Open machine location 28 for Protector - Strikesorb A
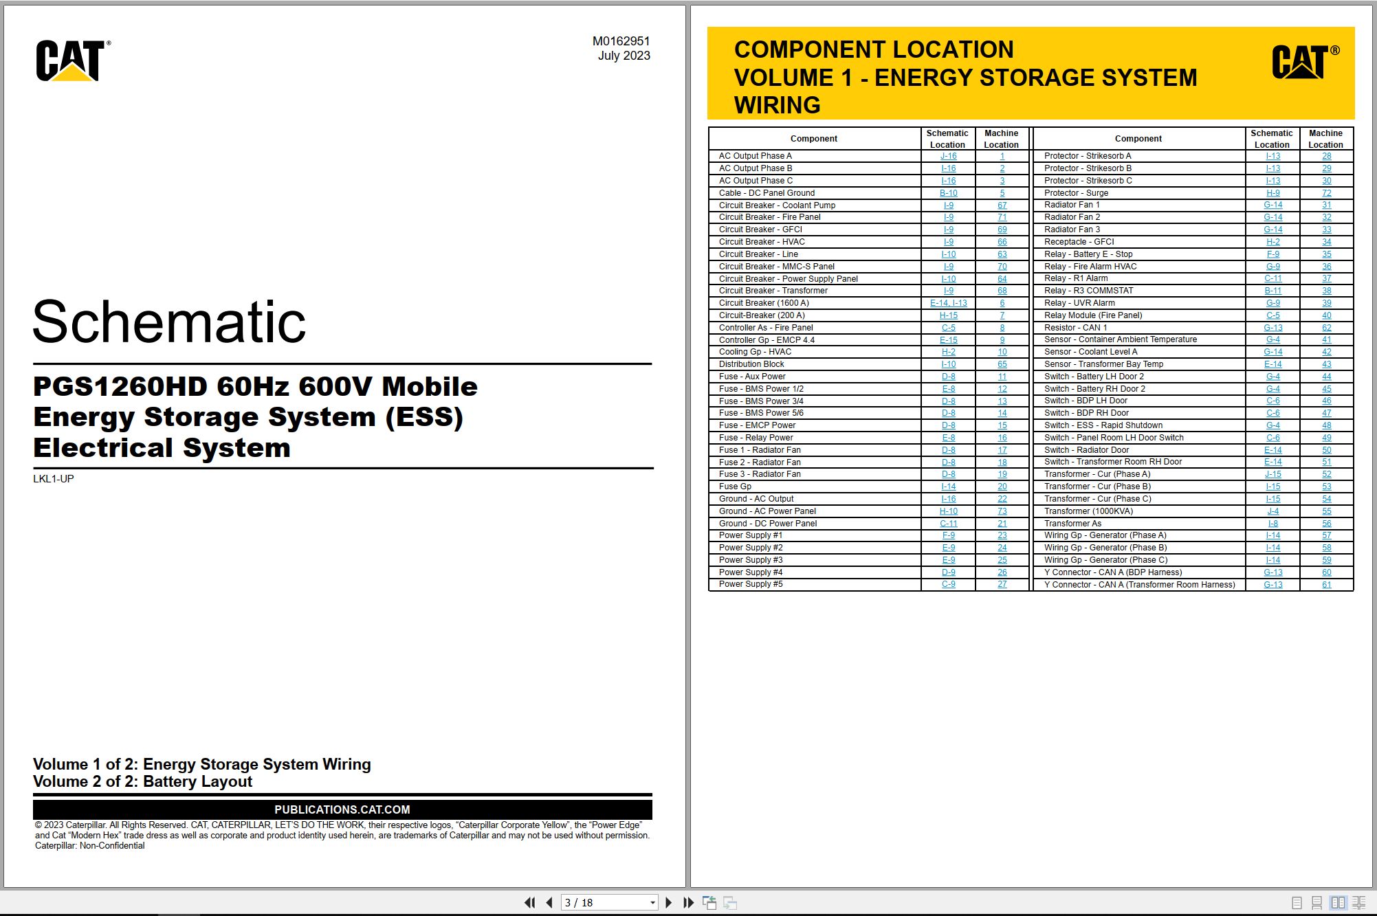The width and height of the screenshot is (1377, 916). pos(1327,156)
